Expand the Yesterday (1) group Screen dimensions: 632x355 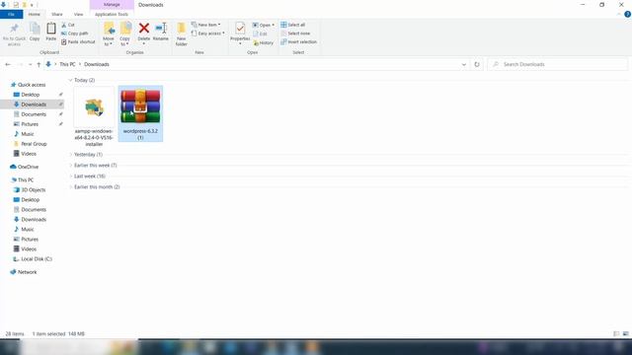[70, 155]
